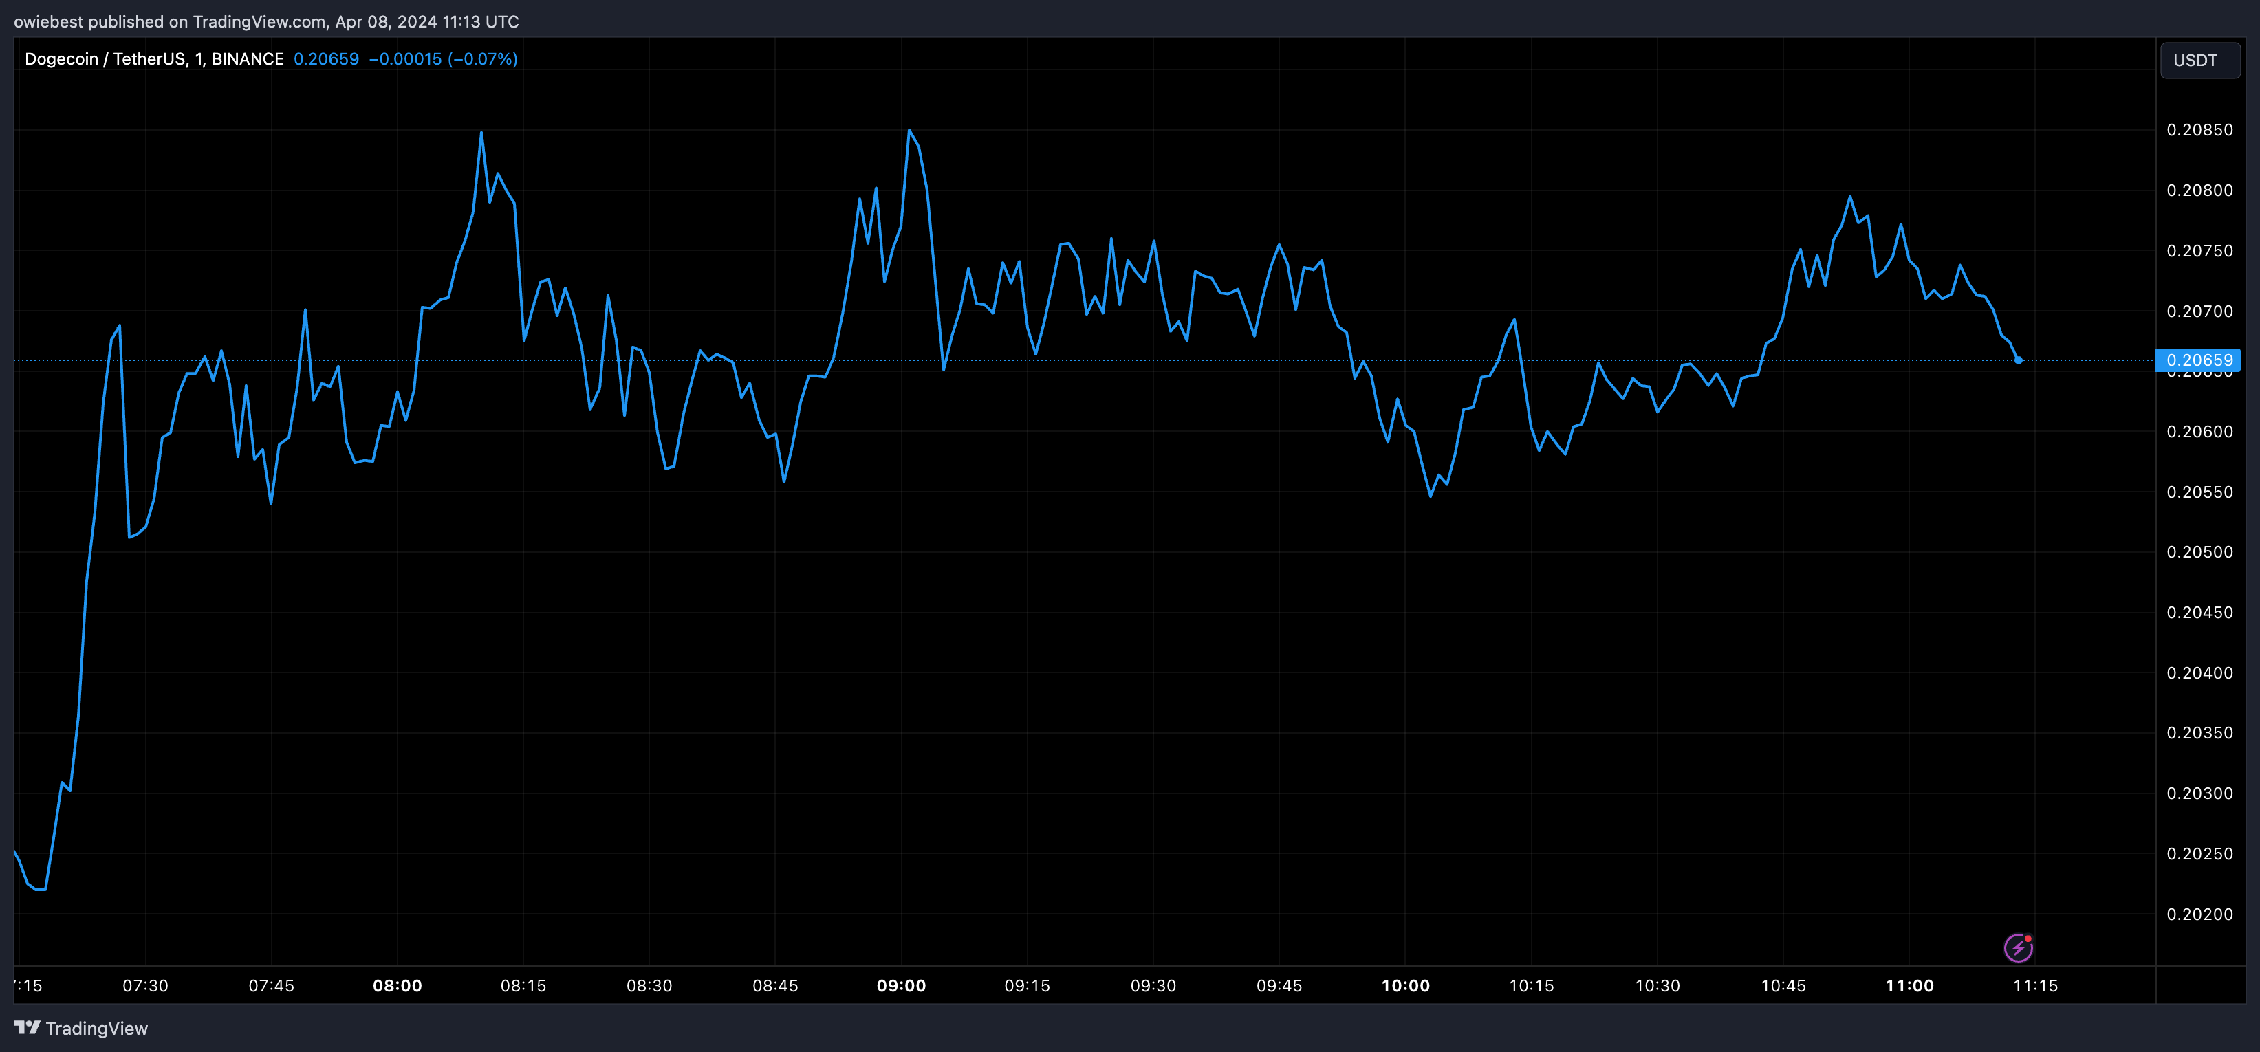Click the purple lightning bolt icon
The image size is (2260, 1052).
pyautogui.click(x=2017, y=947)
